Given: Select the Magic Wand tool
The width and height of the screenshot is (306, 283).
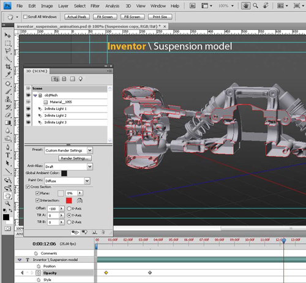Looking at the screenshot, I should pyautogui.click(x=8, y=59).
